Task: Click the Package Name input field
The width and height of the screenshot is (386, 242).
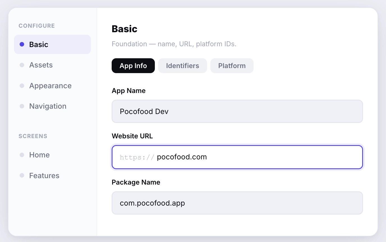Action: (x=237, y=203)
